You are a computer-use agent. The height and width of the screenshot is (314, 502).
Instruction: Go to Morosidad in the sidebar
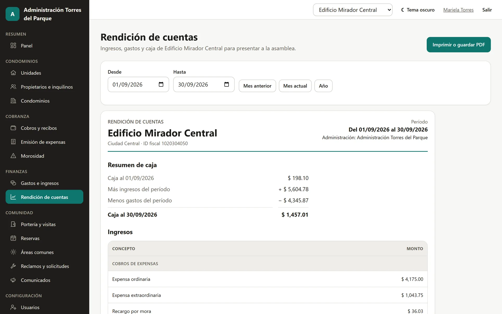44,156
